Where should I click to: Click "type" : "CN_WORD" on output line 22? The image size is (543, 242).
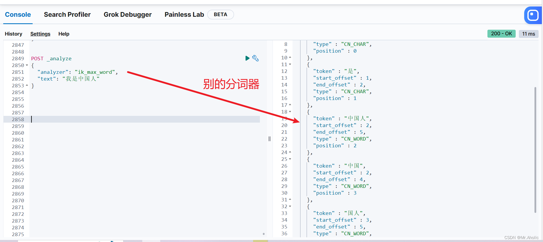tap(342, 139)
